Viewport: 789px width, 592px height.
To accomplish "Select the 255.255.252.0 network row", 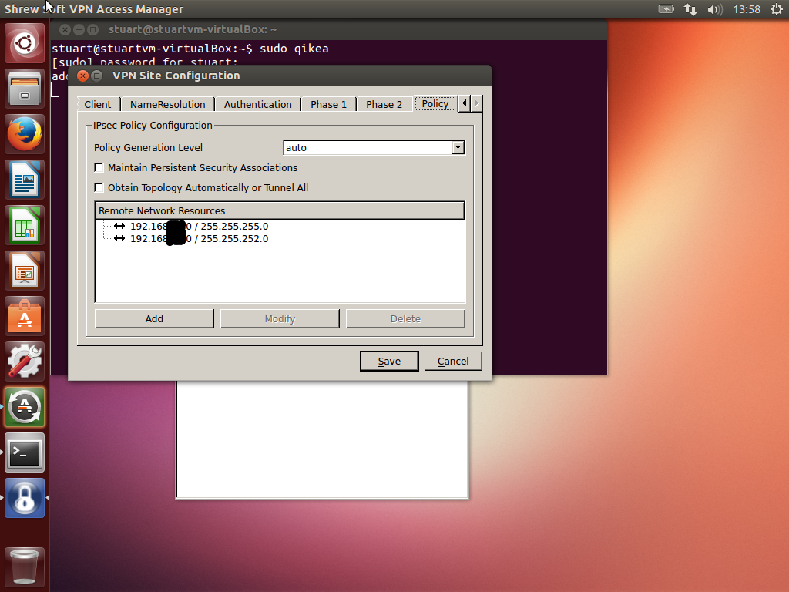I will (x=200, y=239).
